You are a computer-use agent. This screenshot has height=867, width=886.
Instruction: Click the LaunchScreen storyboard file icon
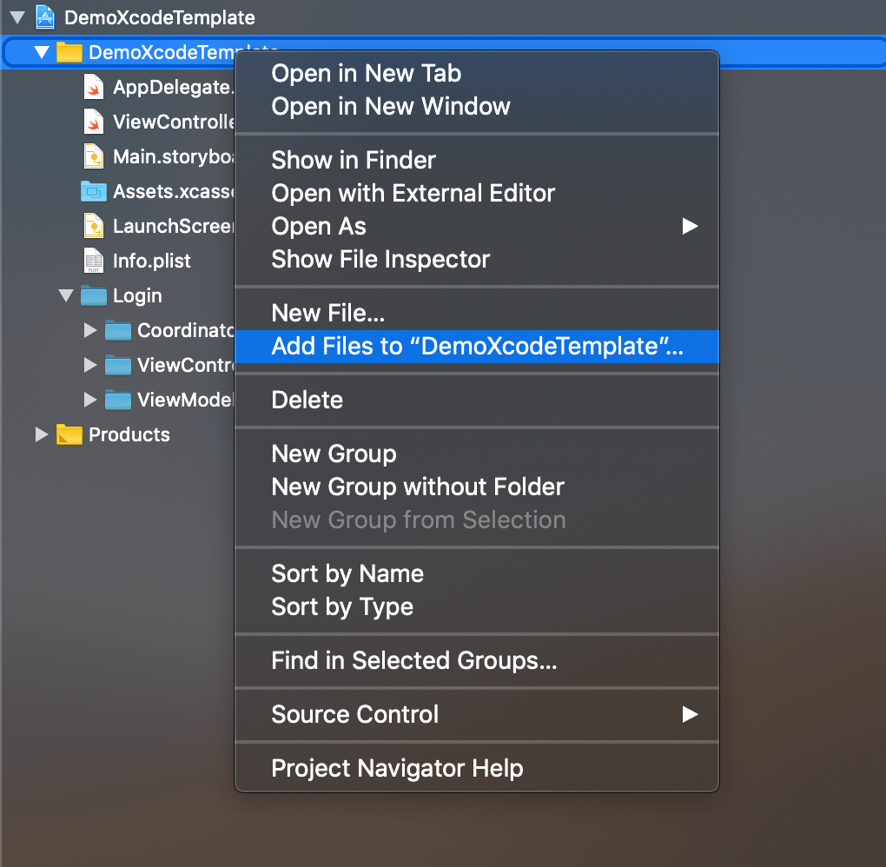[94, 226]
